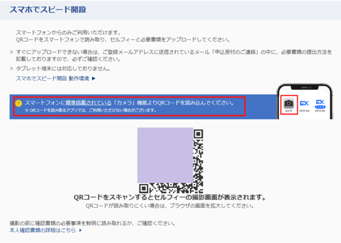341x243 pixels.
Task: Open スマホでスピード開設 動作環境 link
Action: 52,78
